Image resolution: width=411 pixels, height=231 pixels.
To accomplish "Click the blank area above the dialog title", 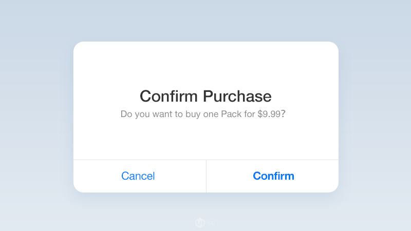I will [x=206, y=64].
